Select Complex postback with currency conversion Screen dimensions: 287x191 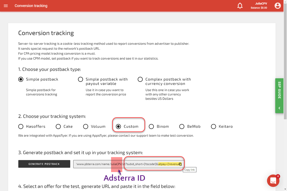pyautogui.click(x=140, y=79)
